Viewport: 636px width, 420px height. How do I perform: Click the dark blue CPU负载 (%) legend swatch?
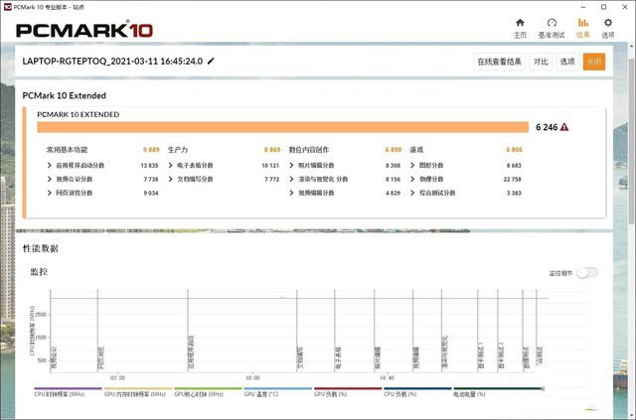[417, 388]
